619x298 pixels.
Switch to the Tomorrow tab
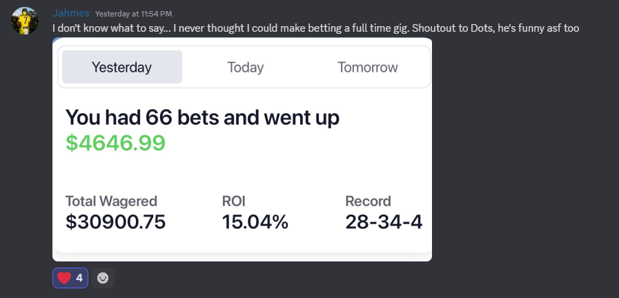tap(368, 67)
